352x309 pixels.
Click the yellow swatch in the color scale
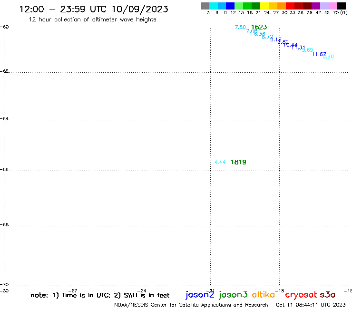264,6
